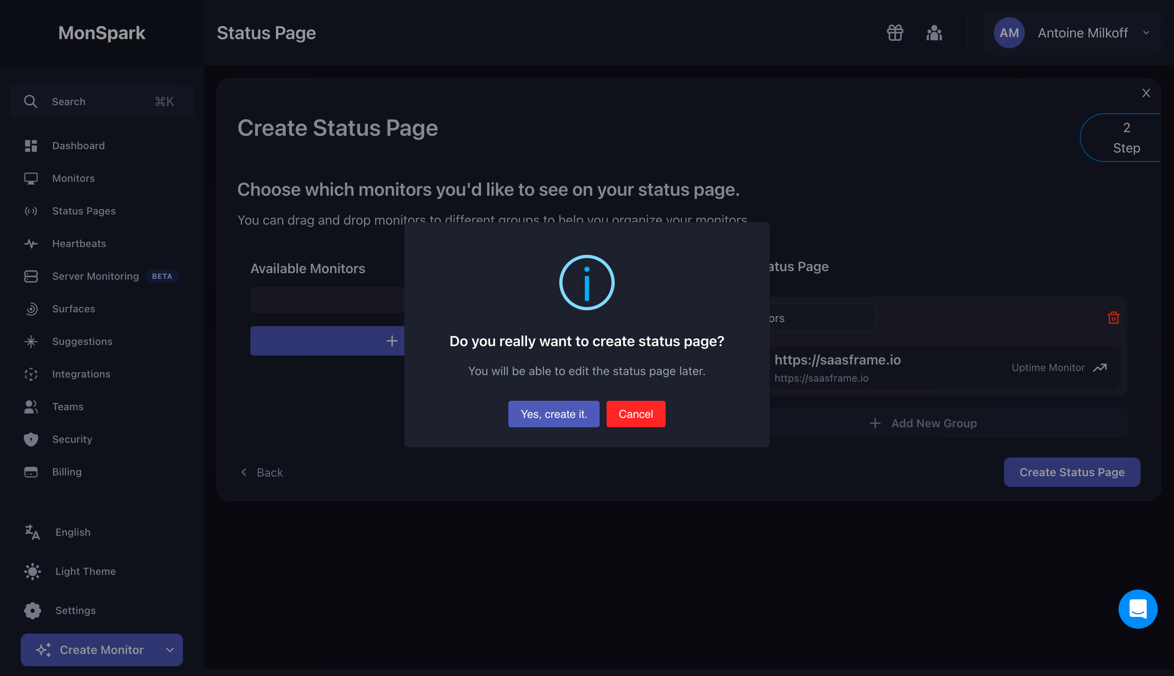Click the red Cancel button
The height and width of the screenshot is (676, 1174).
636,414
